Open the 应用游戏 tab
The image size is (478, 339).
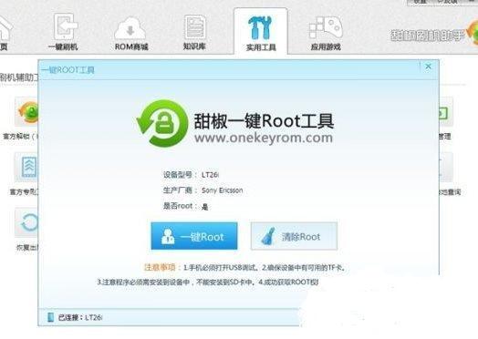pyautogui.click(x=326, y=34)
